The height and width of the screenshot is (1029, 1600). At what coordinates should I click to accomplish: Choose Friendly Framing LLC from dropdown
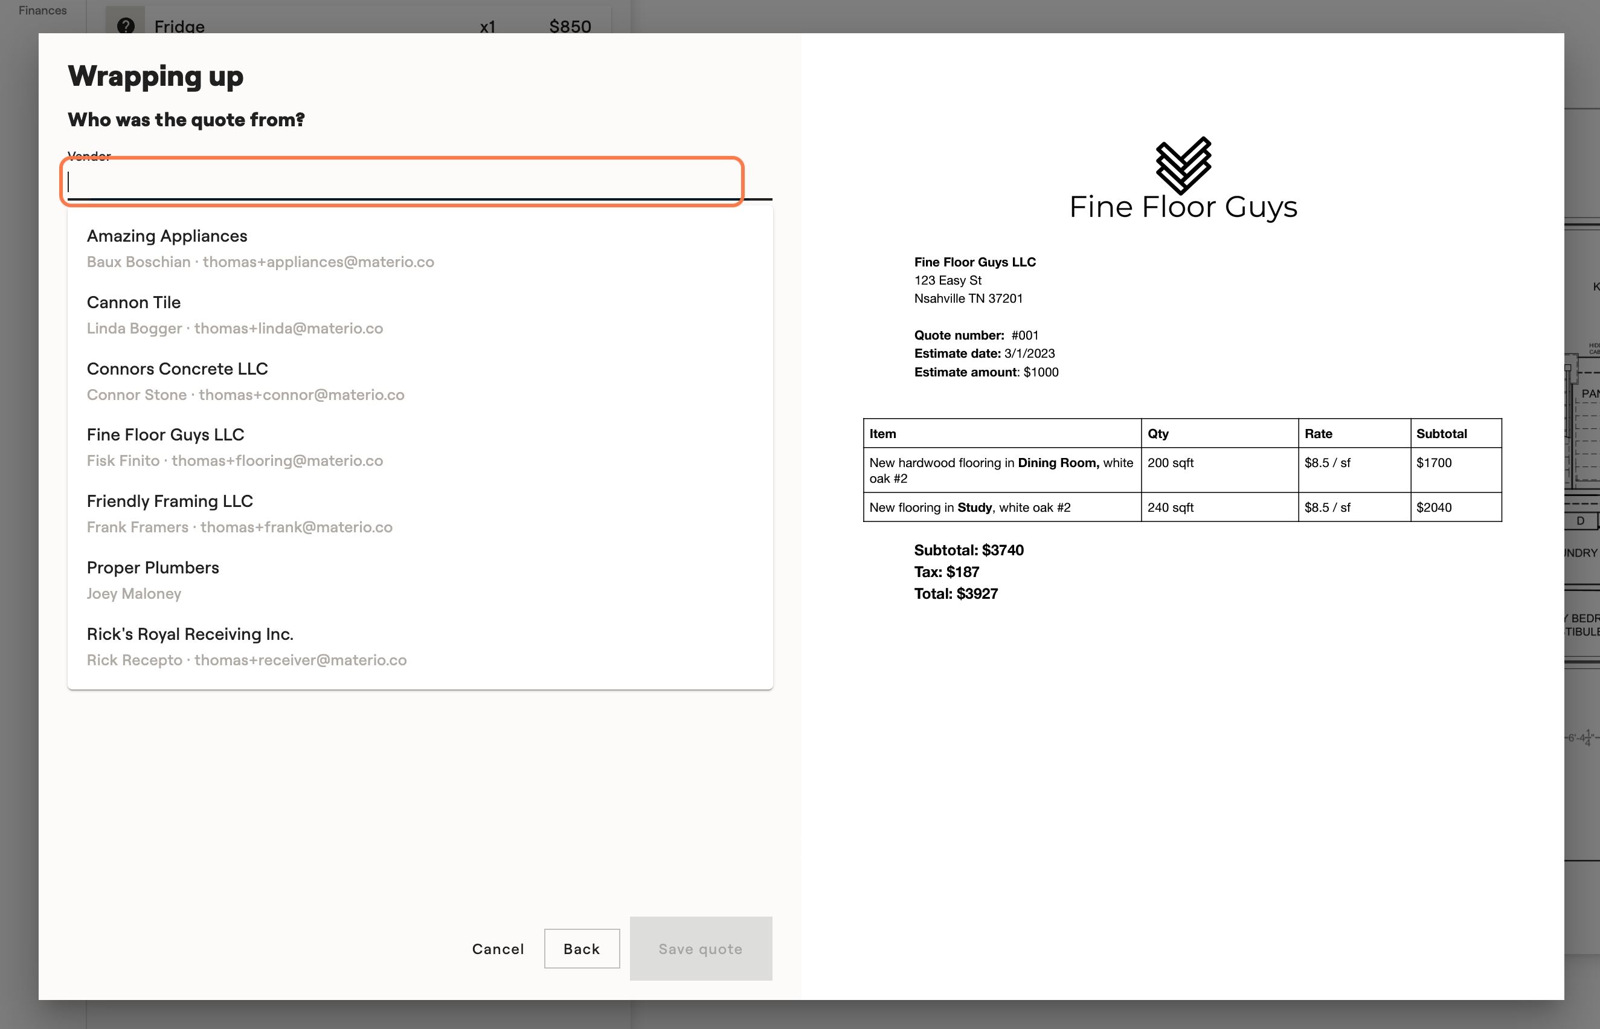point(420,514)
